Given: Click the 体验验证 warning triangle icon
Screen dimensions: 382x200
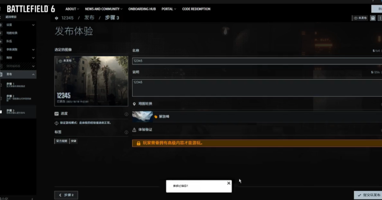Looking at the screenshot, I should 134,130.
